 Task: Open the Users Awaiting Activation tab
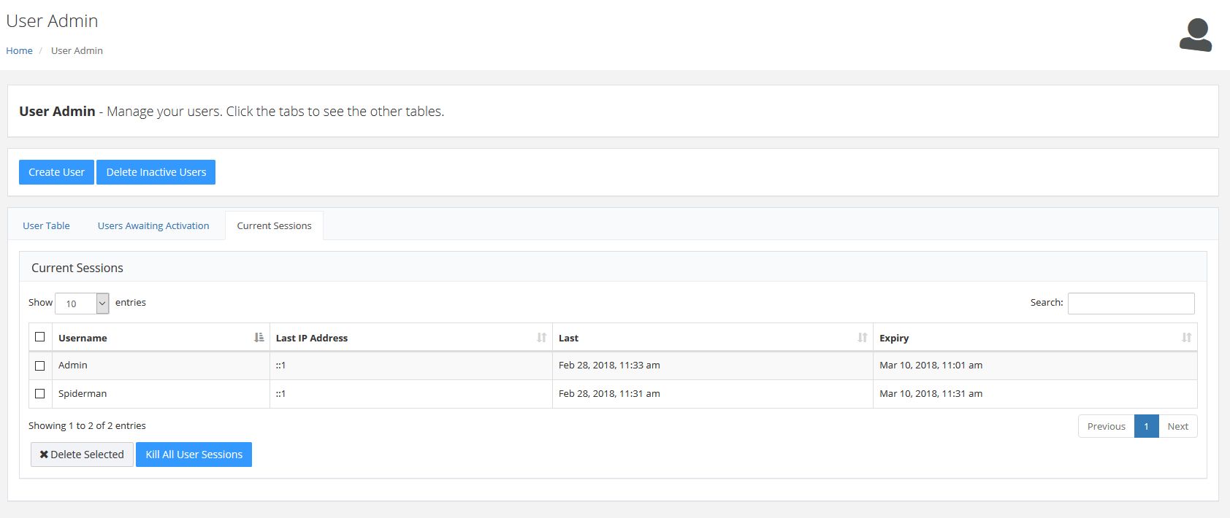pos(153,225)
